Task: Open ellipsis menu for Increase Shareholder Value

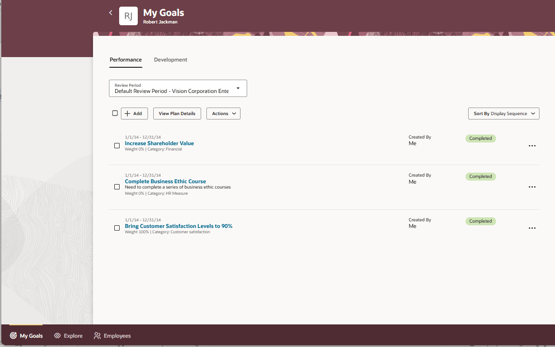Action: coord(532,145)
